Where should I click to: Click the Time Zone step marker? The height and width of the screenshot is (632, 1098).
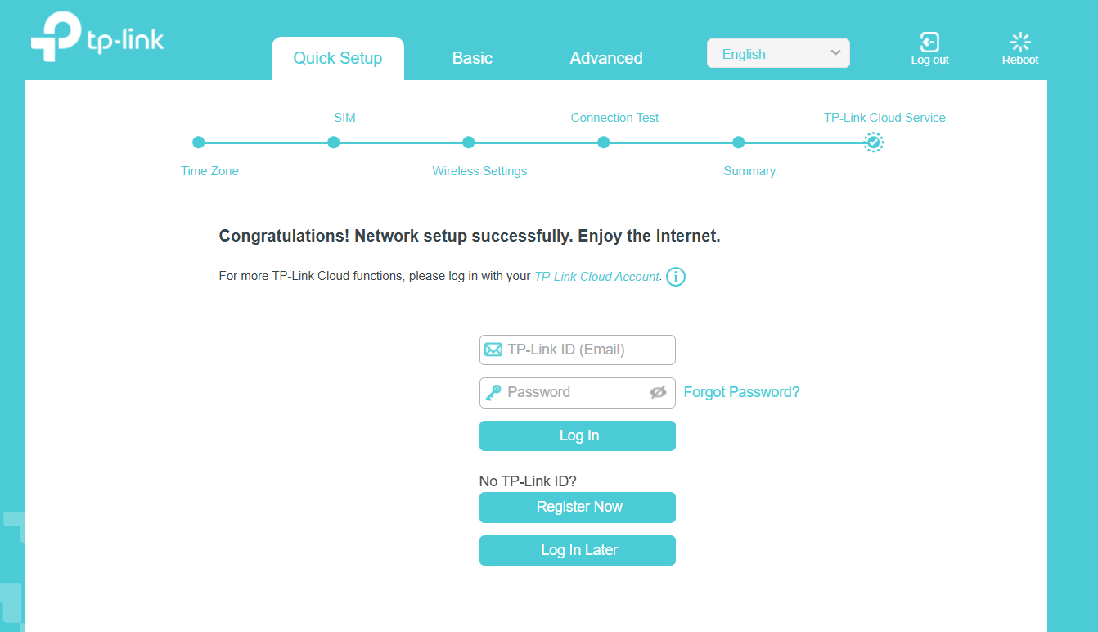(198, 142)
